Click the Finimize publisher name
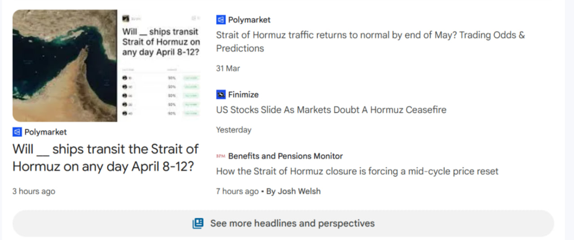Image resolution: width=574 pixels, height=240 pixels. (243, 94)
